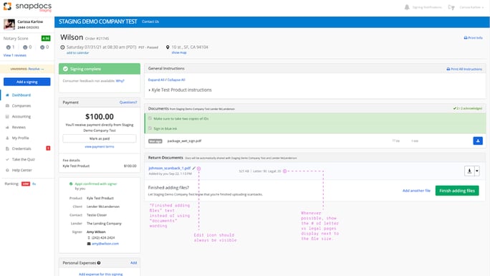Click Add in the Personal Expenses panel
490x276 pixels.
[133, 263]
